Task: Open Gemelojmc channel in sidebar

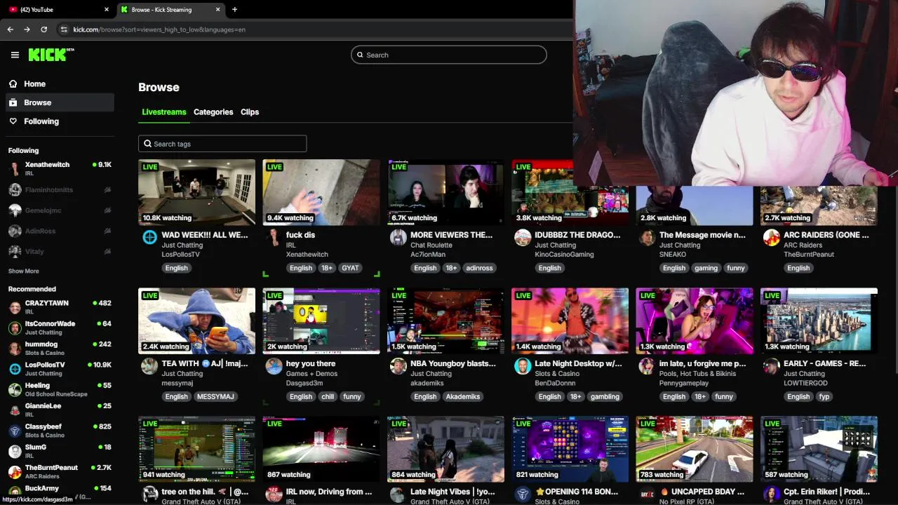Action: [x=60, y=210]
